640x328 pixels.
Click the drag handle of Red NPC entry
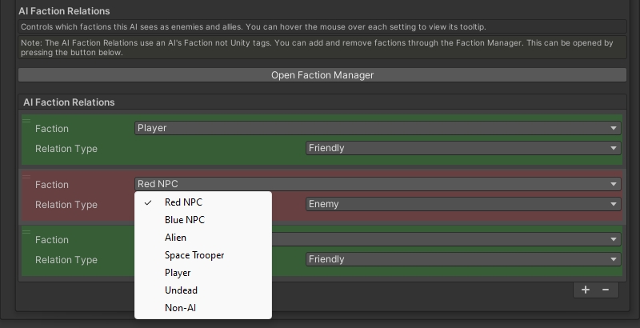tap(26, 176)
